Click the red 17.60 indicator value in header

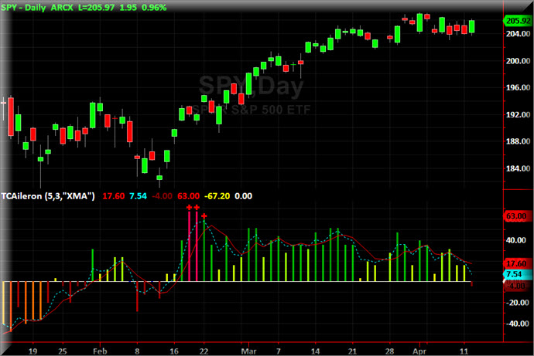pyautogui.click(x=114, y=196)
